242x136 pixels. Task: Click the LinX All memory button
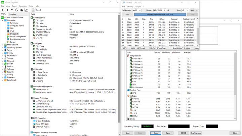[x=168, y=10]
